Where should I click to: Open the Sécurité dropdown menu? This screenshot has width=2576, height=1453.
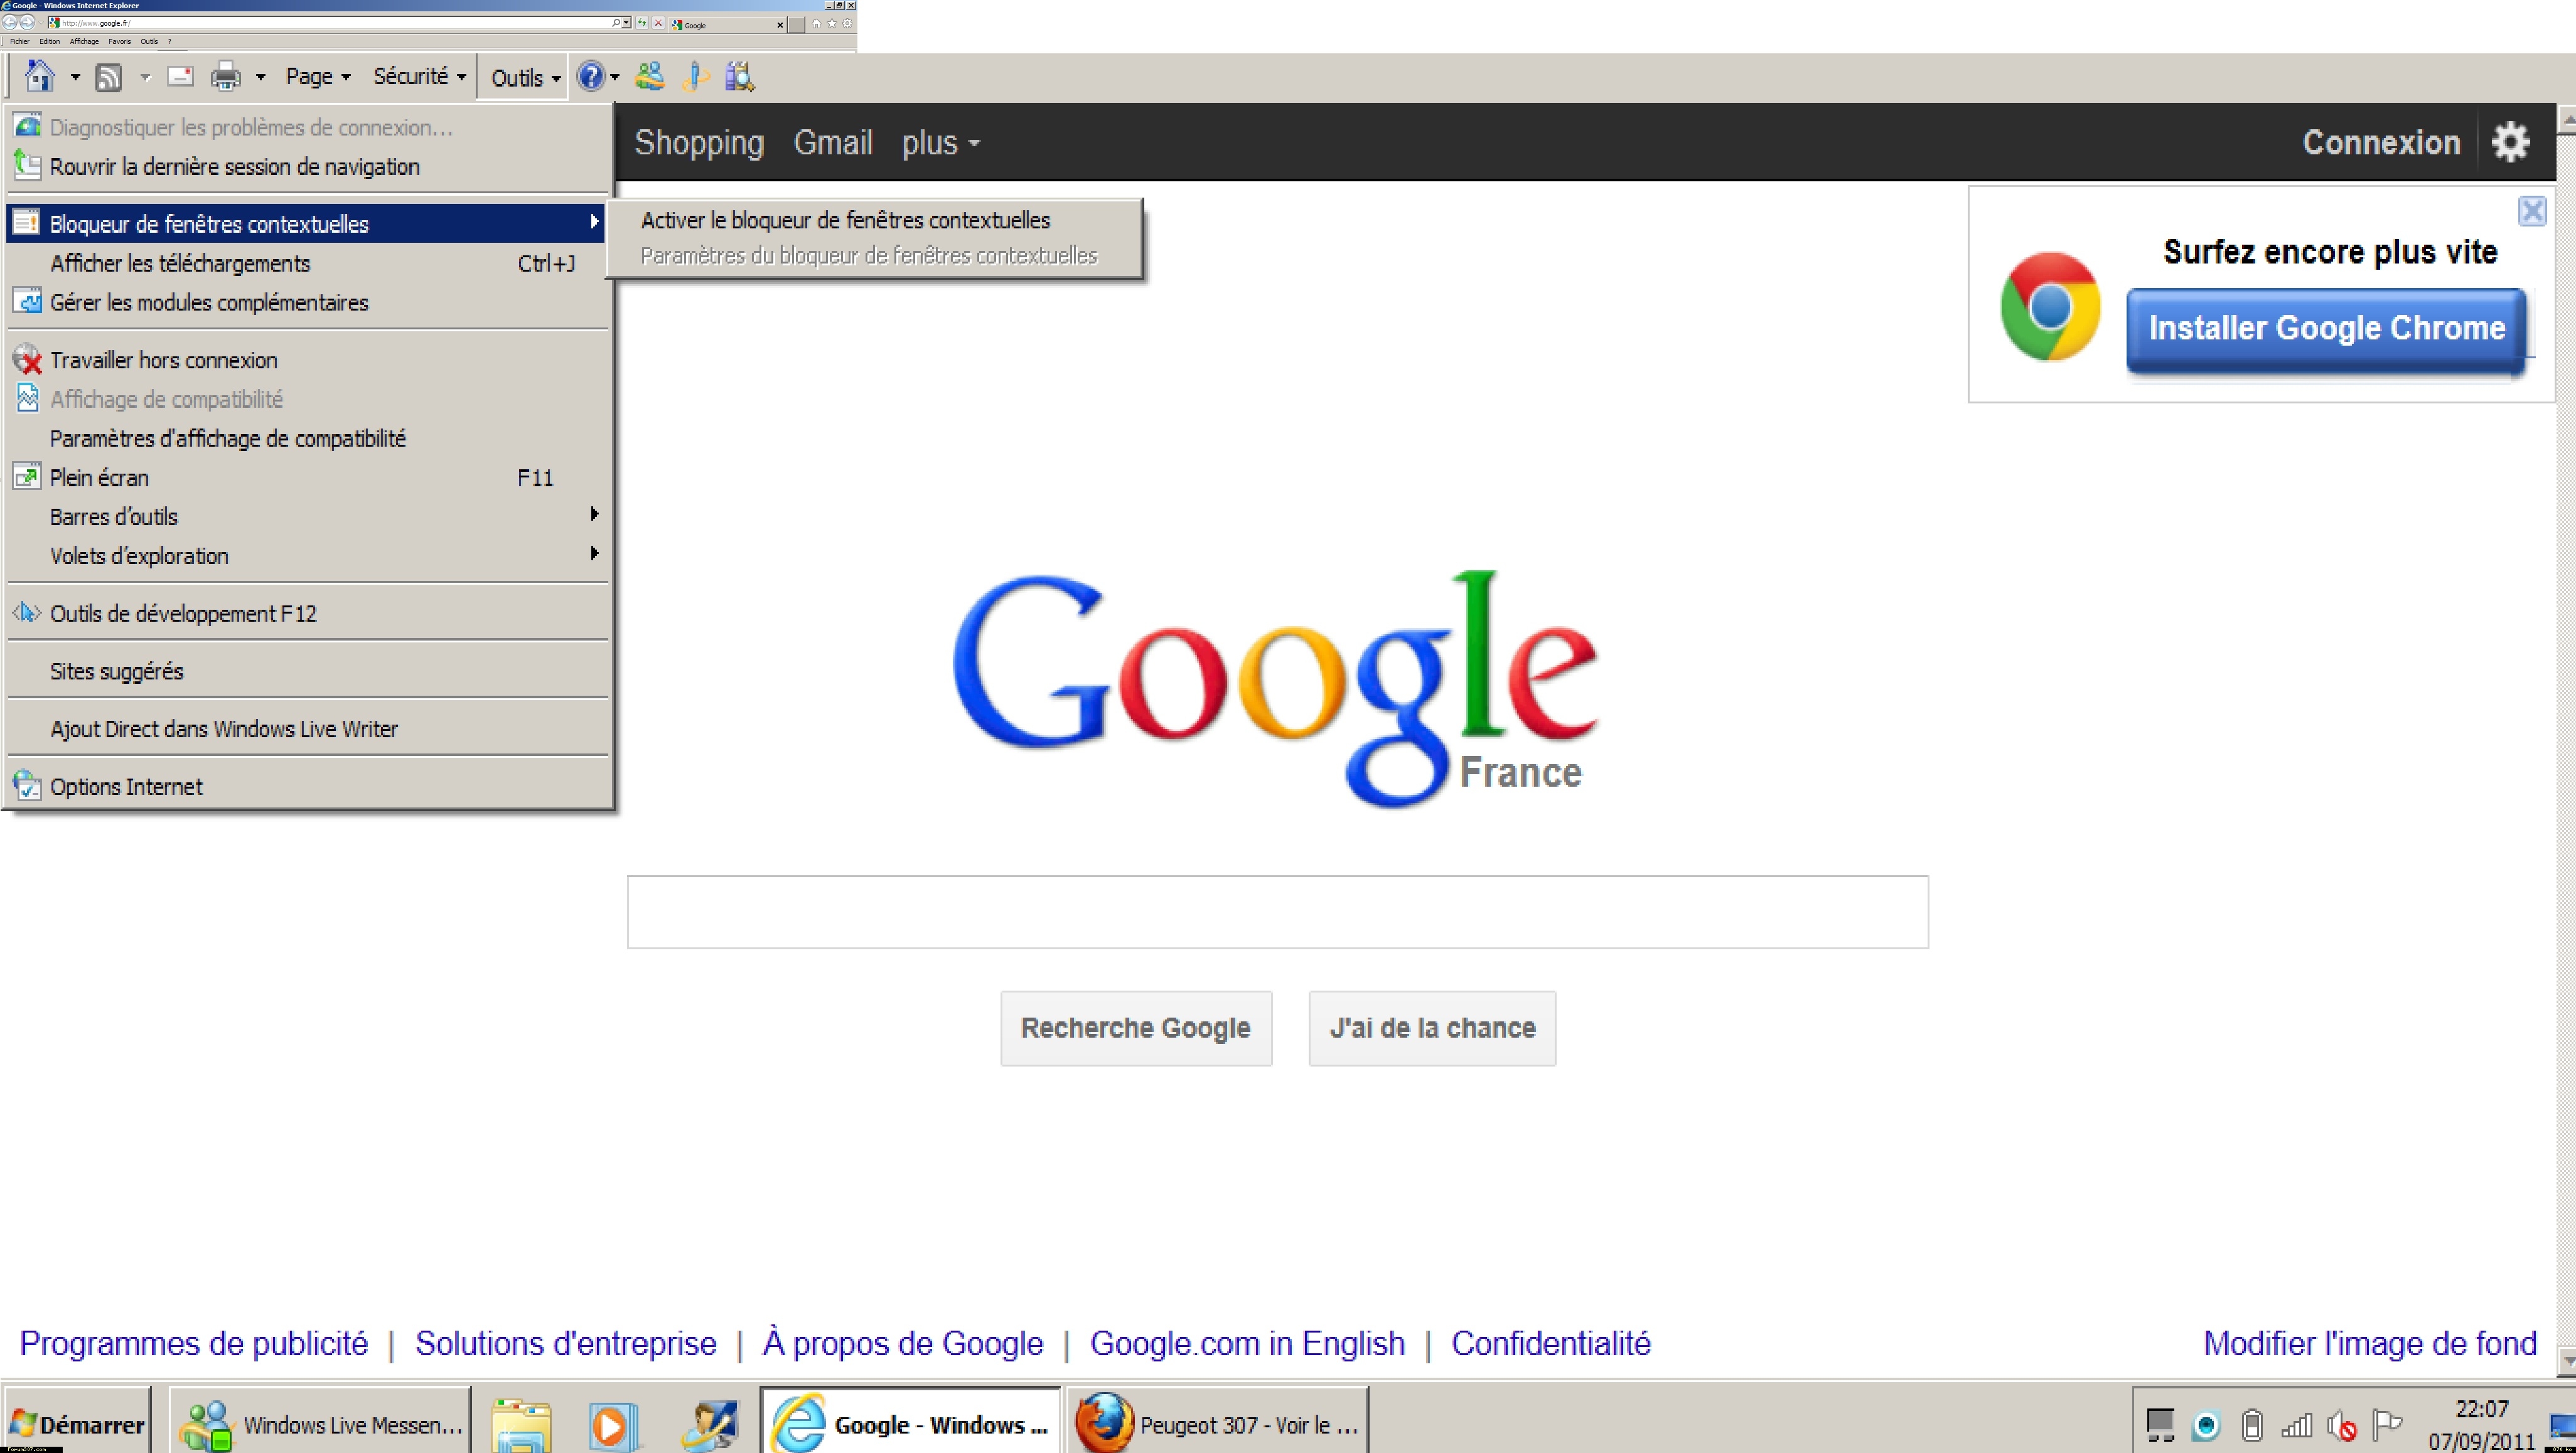click(x=420, y=77)
